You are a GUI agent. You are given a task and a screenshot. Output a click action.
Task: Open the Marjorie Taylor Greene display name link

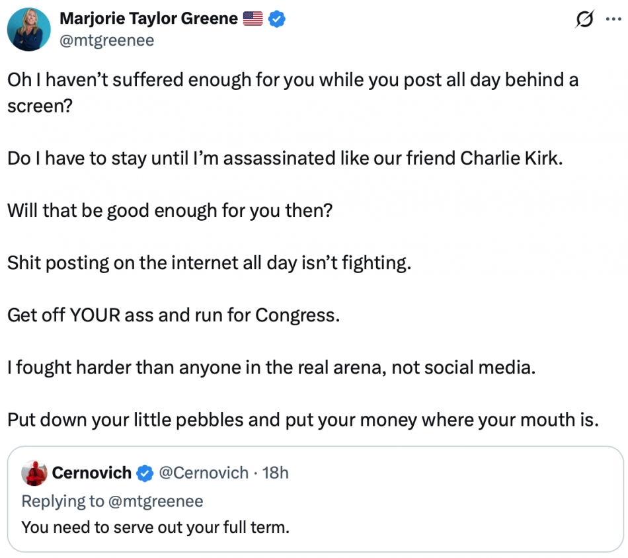click(x=148, y=19)
